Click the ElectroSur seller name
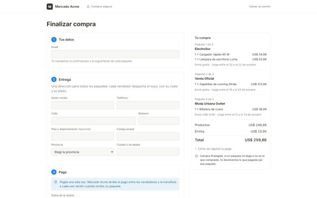The height and width of the screenshot is (198, 317). [x=203, y=49]
